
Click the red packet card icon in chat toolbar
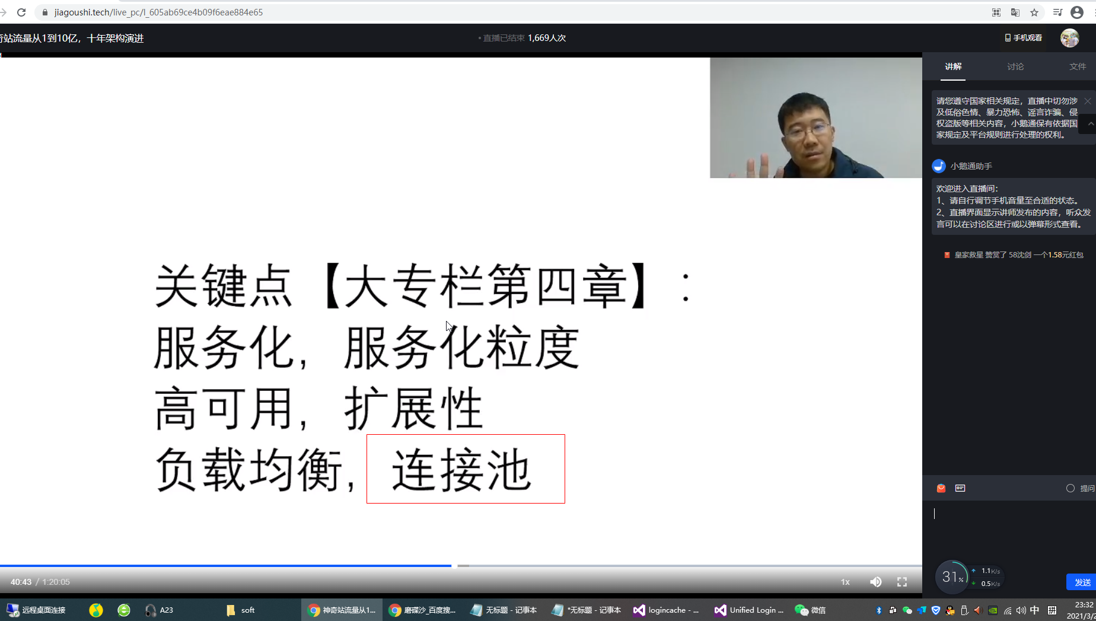961,488
